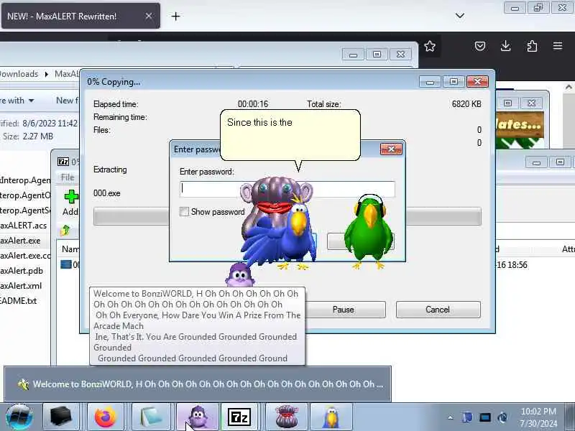
Task: Select the README.txt file in Explorer
Action: 19,300
